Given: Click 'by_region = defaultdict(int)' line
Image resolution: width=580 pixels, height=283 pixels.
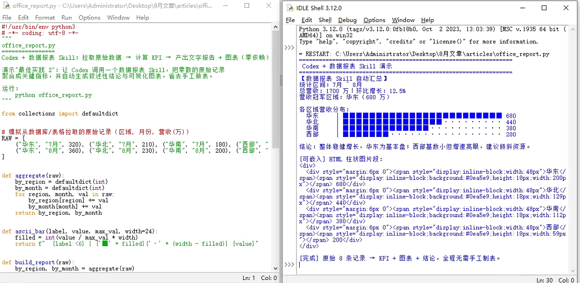Looking at the screenshot, I should (61, 182).
